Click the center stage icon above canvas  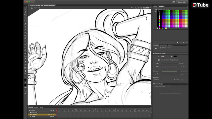138,8
